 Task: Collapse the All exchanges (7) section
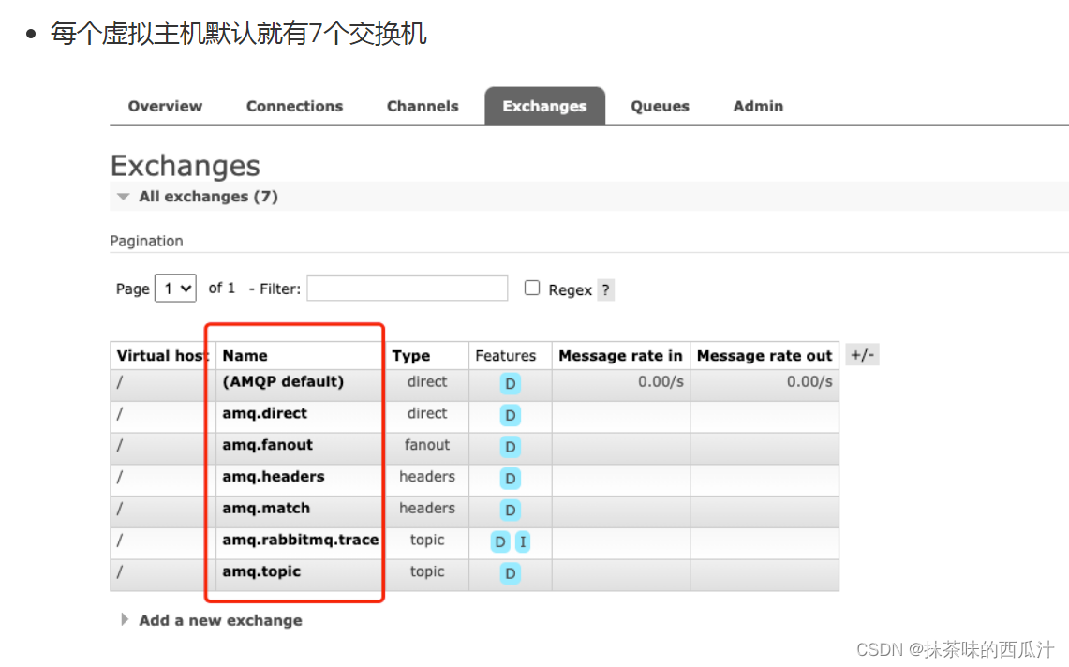123,197
